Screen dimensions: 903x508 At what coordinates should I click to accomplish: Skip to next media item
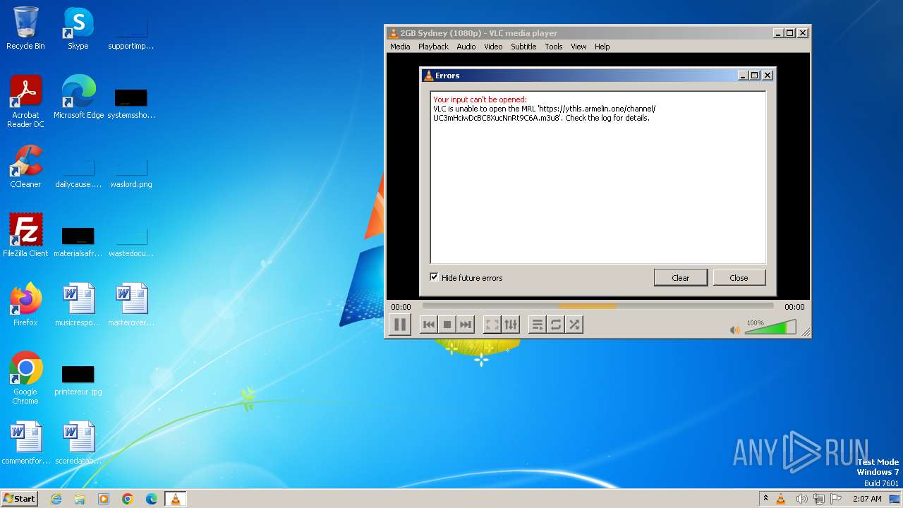[465, 325]
